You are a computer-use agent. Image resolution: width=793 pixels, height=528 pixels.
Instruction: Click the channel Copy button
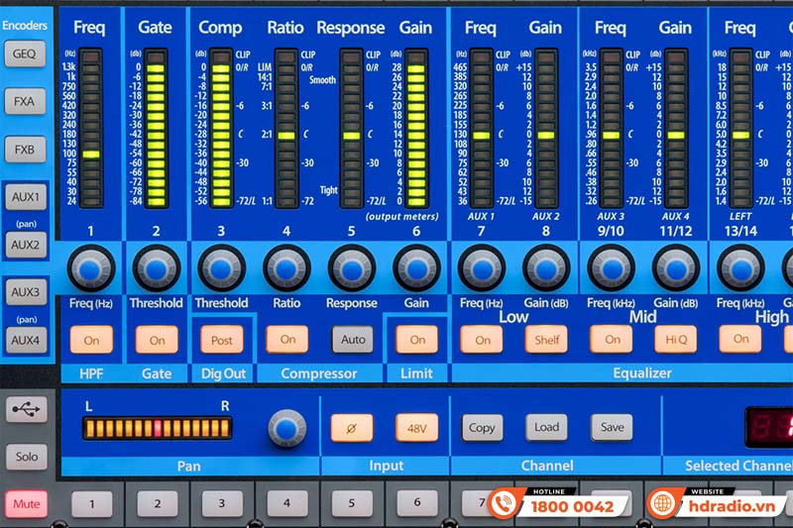[x=482, y=428]
